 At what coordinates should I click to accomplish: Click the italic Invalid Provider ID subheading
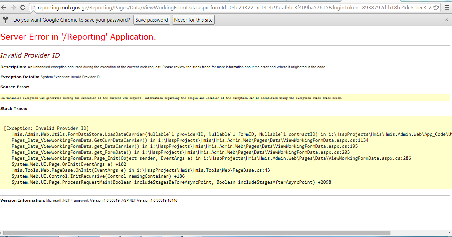(x=30, y=55)
